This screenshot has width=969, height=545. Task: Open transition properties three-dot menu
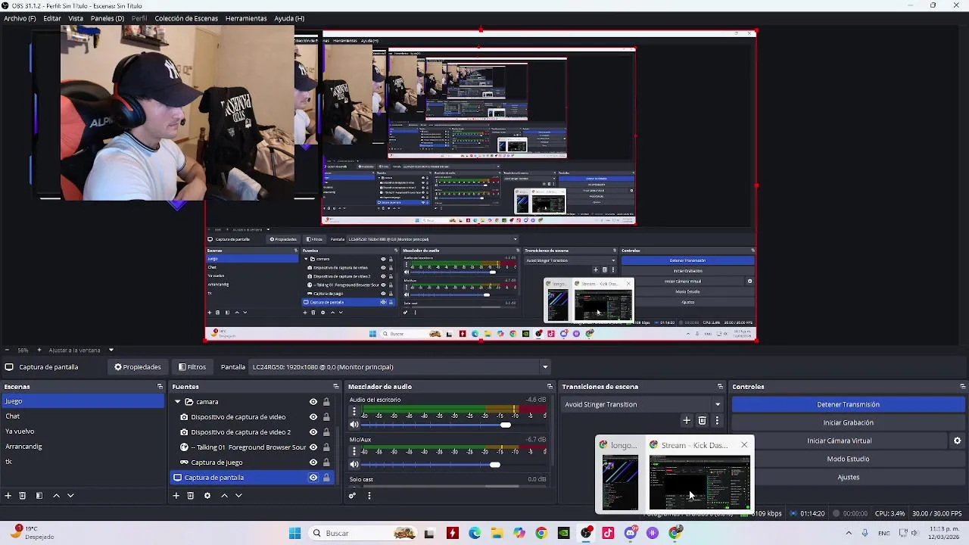coord(717,421)
